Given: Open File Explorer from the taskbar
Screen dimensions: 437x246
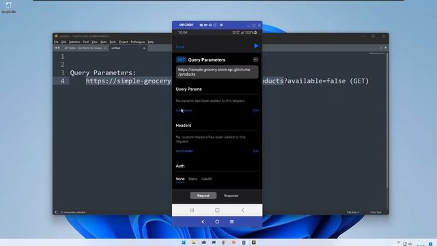Looking at the screenshot, I should point(193,243).
